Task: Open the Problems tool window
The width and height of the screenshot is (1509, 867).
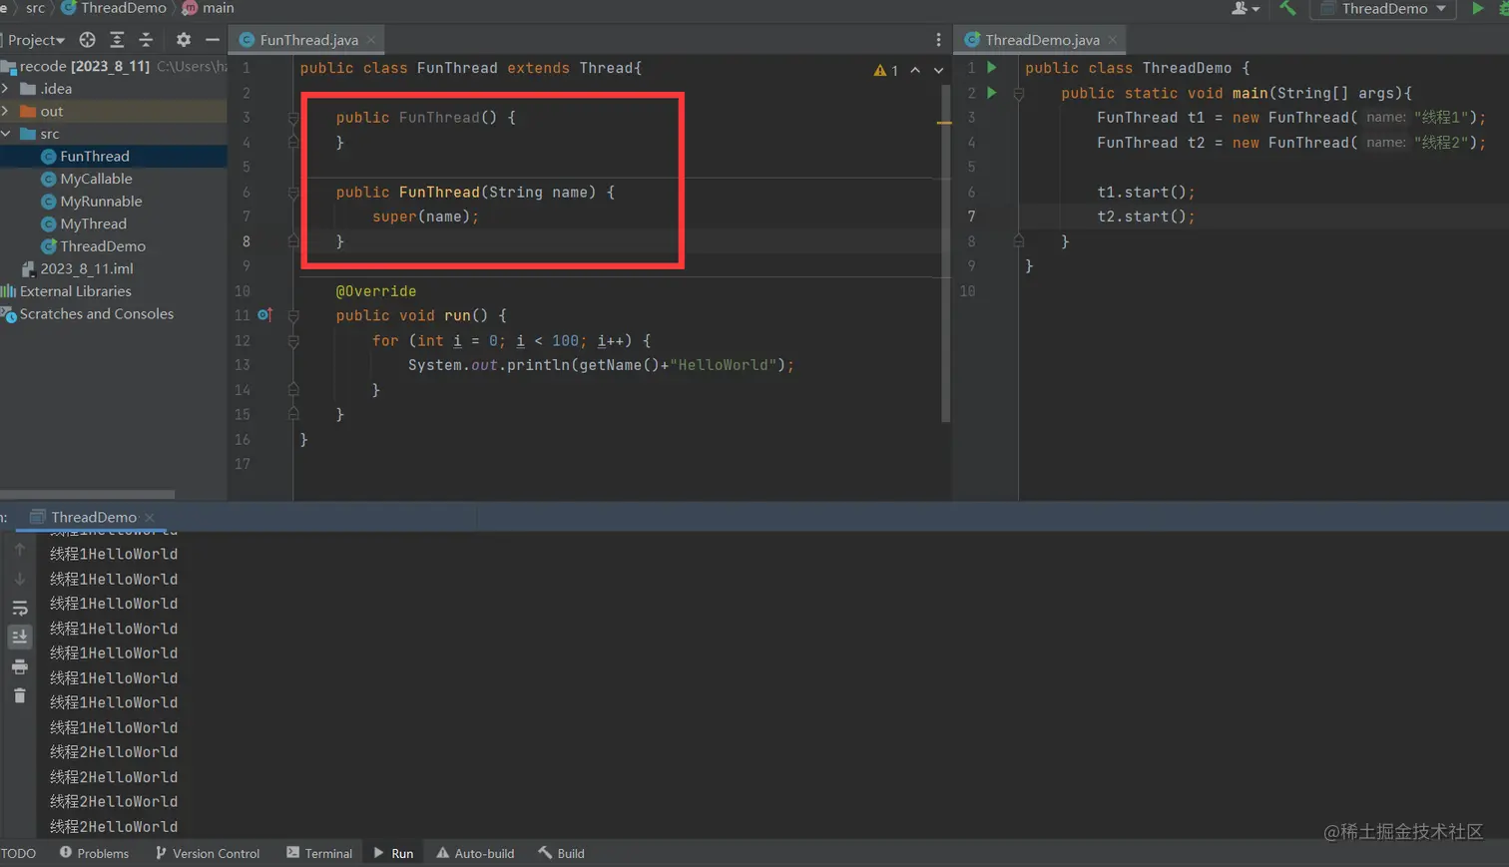Action: [x=94, y=853]
